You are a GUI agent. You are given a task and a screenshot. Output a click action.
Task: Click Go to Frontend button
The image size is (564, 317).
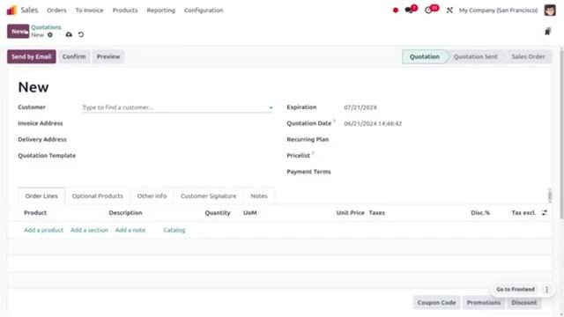[x=516, y=290]
